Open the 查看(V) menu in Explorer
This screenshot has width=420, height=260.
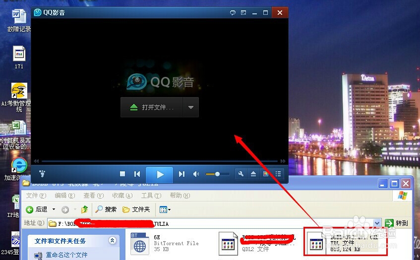93,196
